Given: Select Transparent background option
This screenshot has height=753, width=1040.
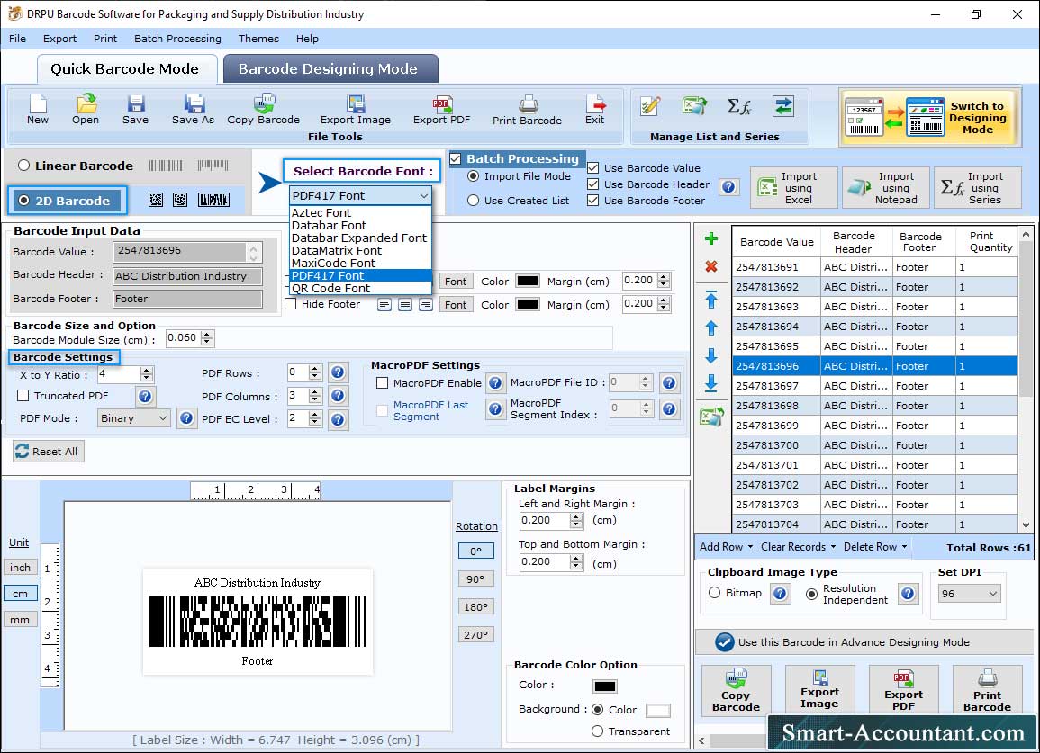Looking at the screenshot, I should (x=598, y=731).
